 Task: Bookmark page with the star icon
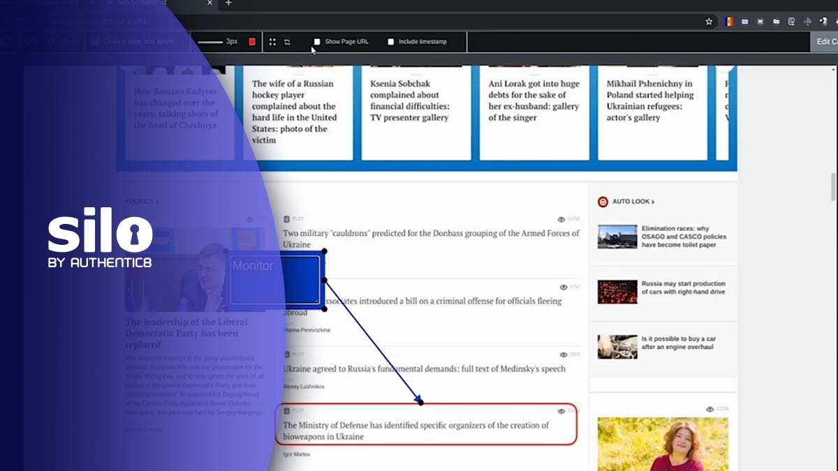tap(709, 22)
